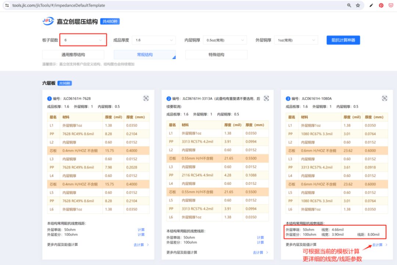Image resolution: width=397 pixels, height=265 pixels.
Task: Click the 共480种 badge next to the title
Action: (110, 22)
